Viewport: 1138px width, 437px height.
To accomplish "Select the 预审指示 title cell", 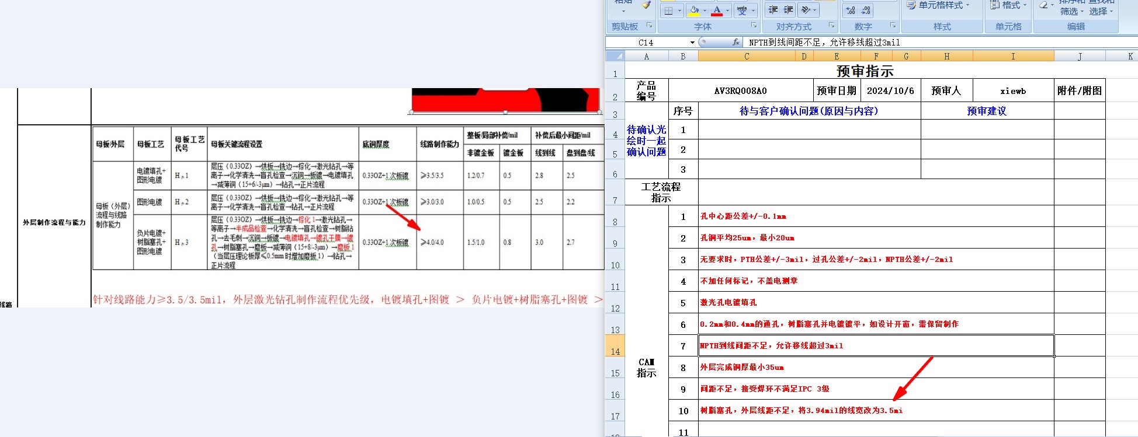I will (865, 71).
